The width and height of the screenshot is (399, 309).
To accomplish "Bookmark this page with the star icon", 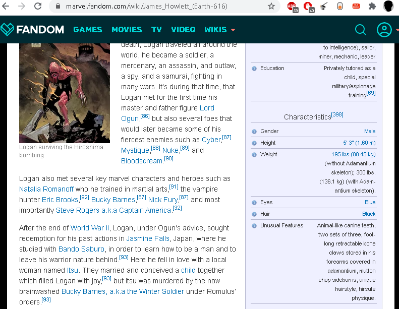I will [271, 6].
